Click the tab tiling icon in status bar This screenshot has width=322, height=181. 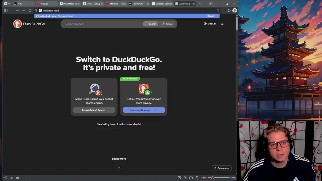[x=191, y=178]
